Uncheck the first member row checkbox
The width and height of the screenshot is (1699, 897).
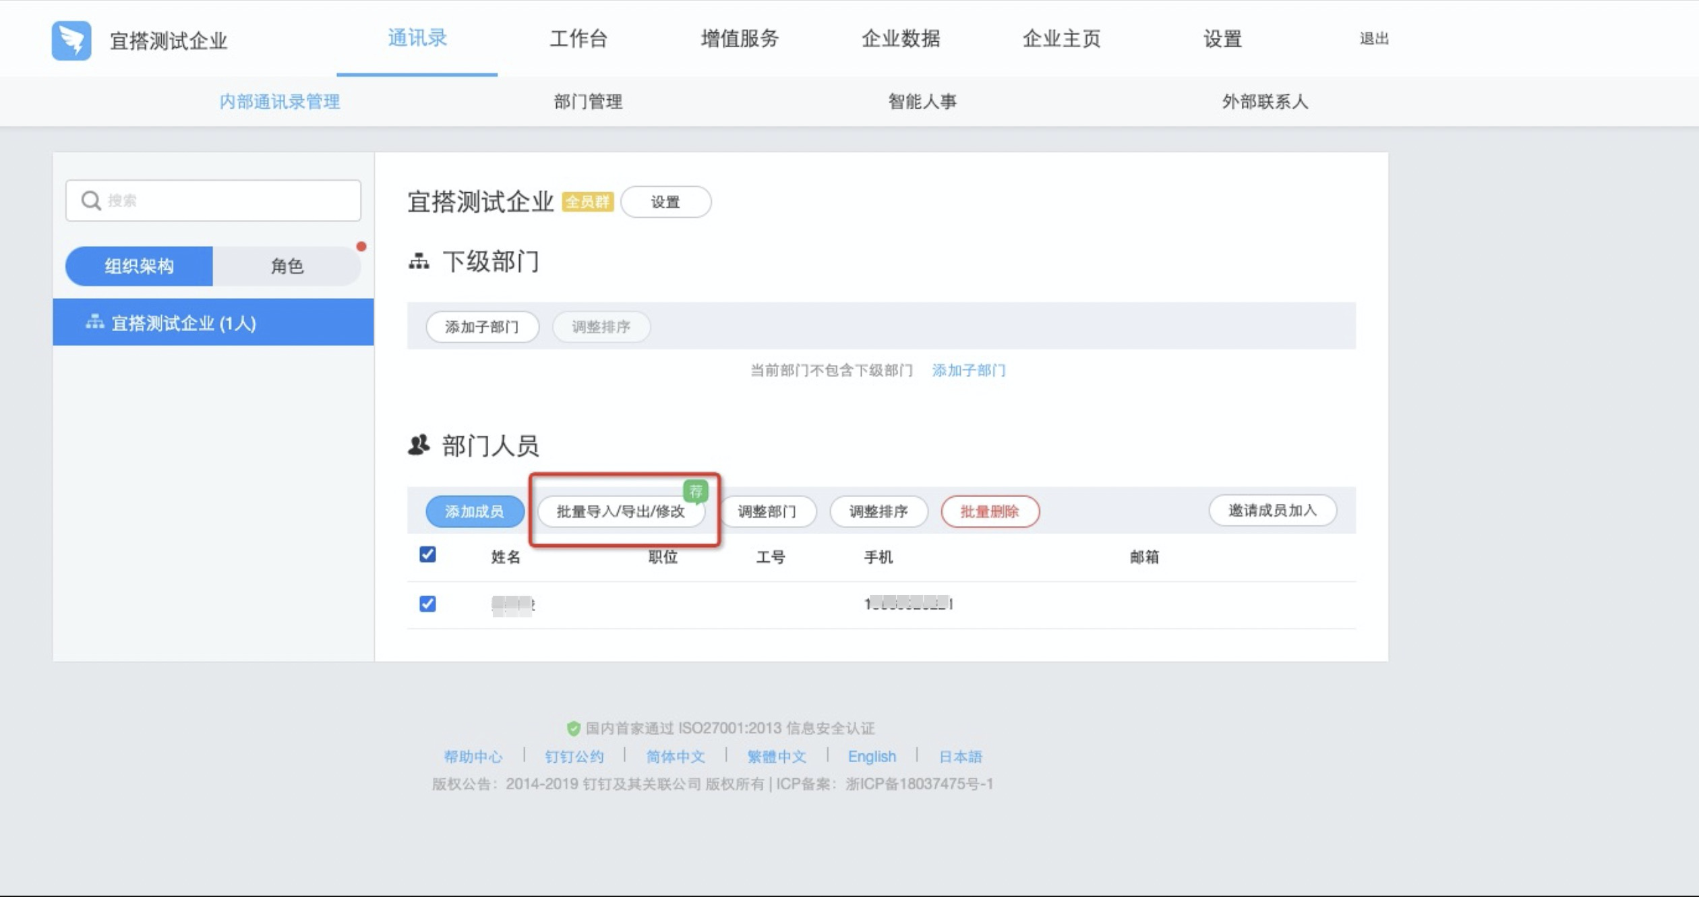coord(427,604)
